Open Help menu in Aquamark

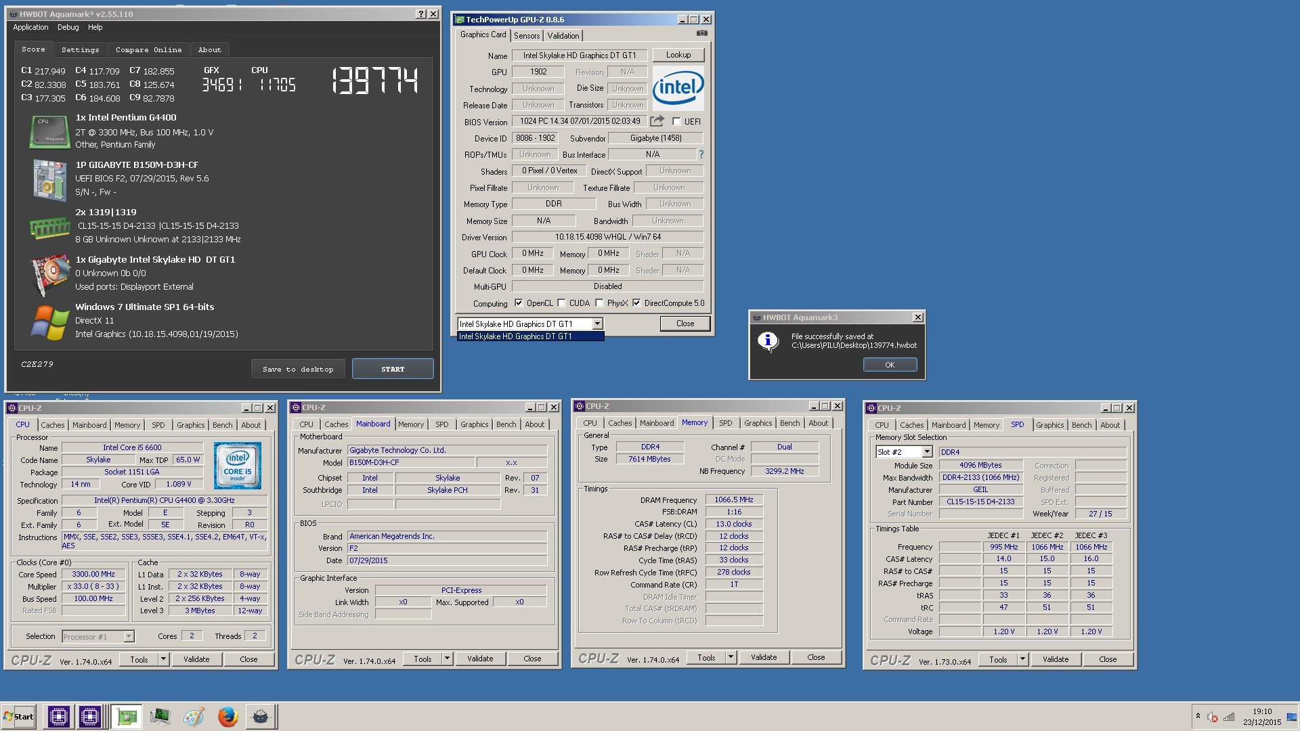[95, 27]
